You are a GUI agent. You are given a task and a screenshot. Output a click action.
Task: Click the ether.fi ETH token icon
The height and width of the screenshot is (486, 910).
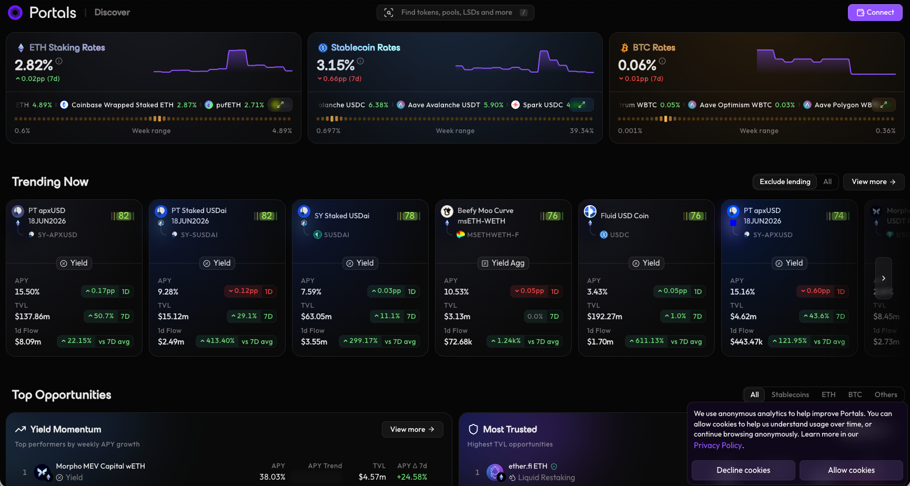click(495, 472)
